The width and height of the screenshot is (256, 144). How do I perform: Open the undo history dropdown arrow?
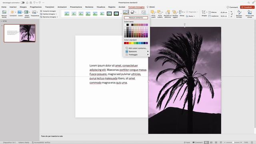[37, 3]
